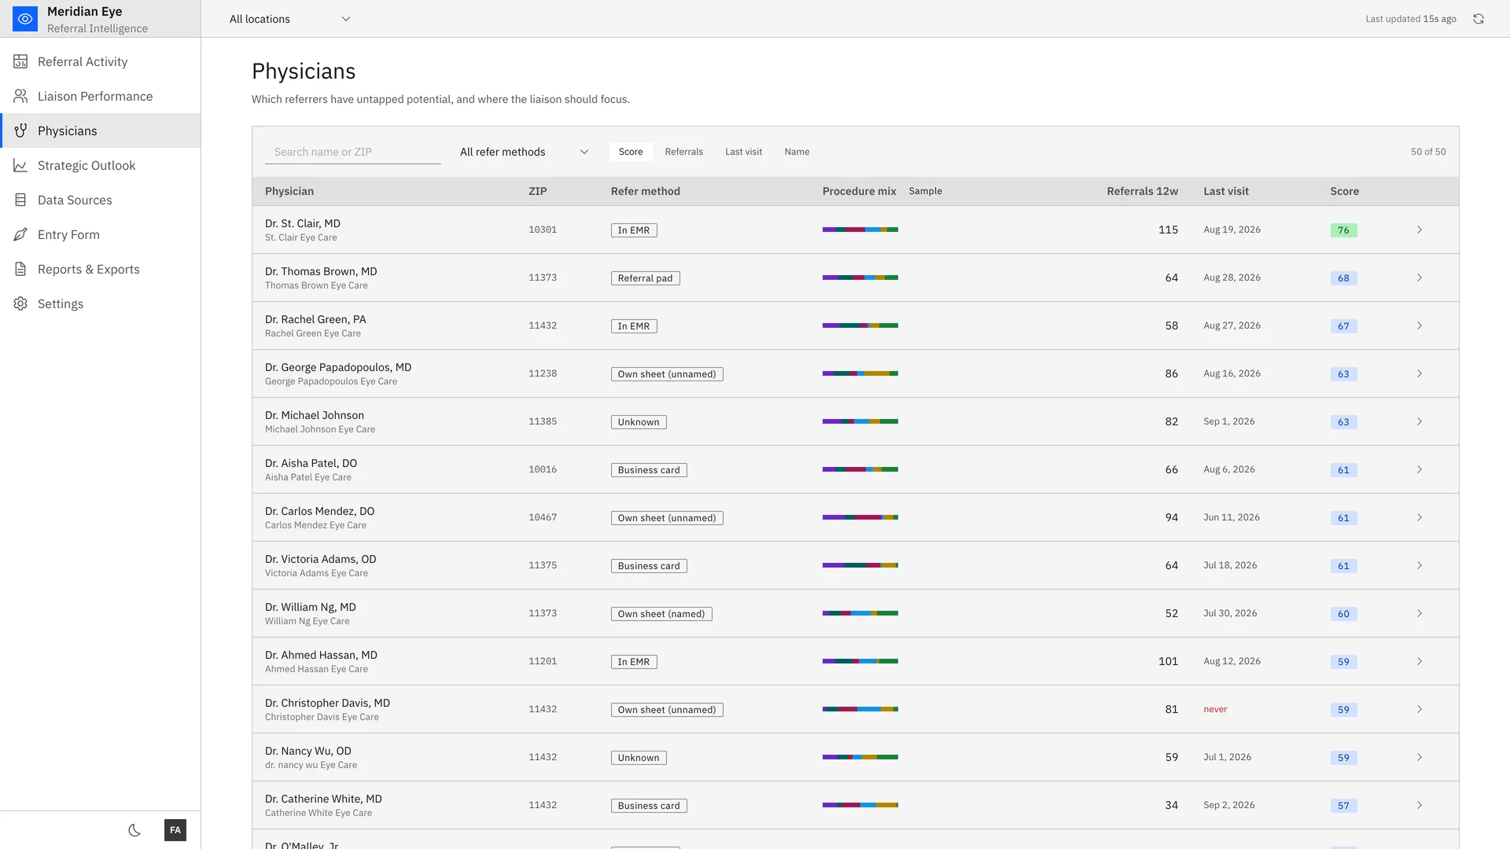Expand the Dr. Catherine White row chevron

pyautogui.click(x=1420, y=806)
